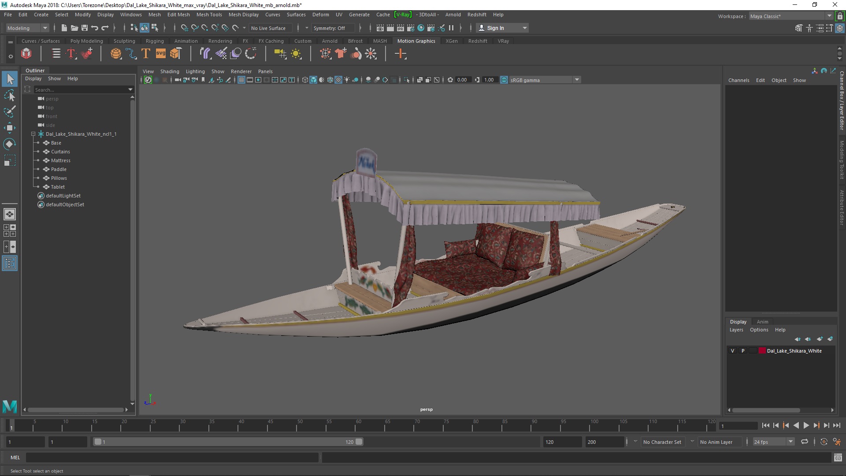This screenshot has width=846, height=476.
Task: Toggle the P playback box of the layer
Action: click(743, 351)
